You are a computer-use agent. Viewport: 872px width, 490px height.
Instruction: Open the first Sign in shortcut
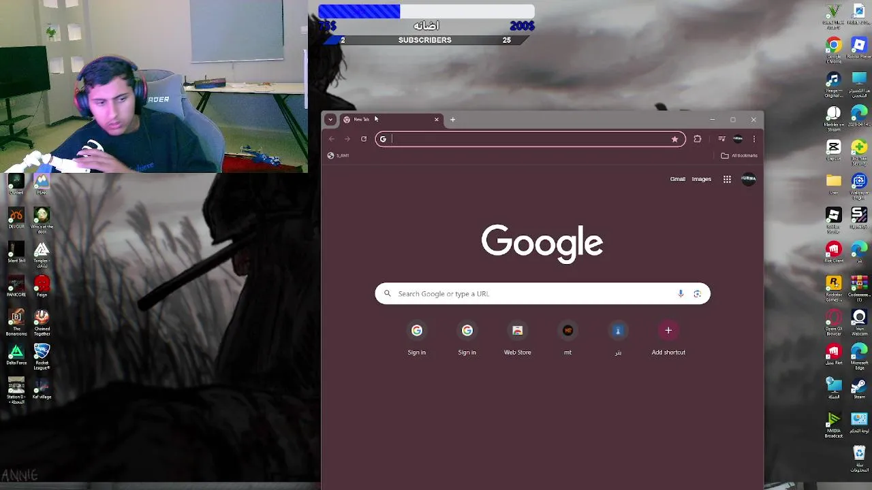(416, 338)
